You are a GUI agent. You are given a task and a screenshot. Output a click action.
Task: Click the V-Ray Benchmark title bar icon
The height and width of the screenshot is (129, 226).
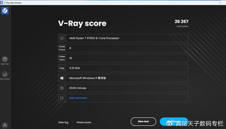[1, 3]
